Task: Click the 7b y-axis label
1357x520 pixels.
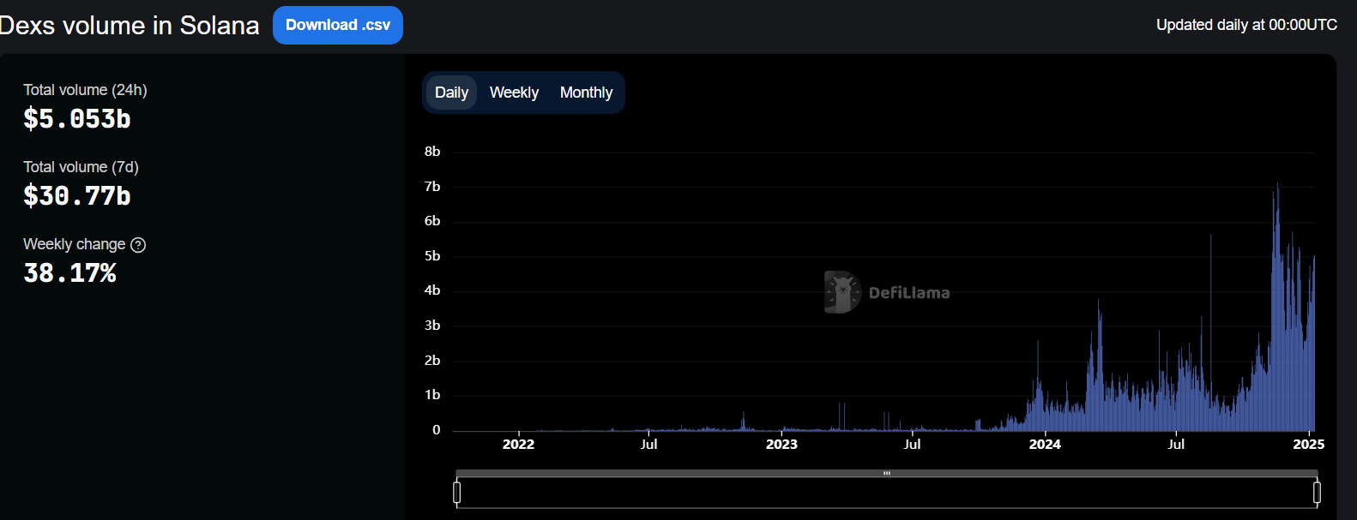Action: (x=432, y=187)
